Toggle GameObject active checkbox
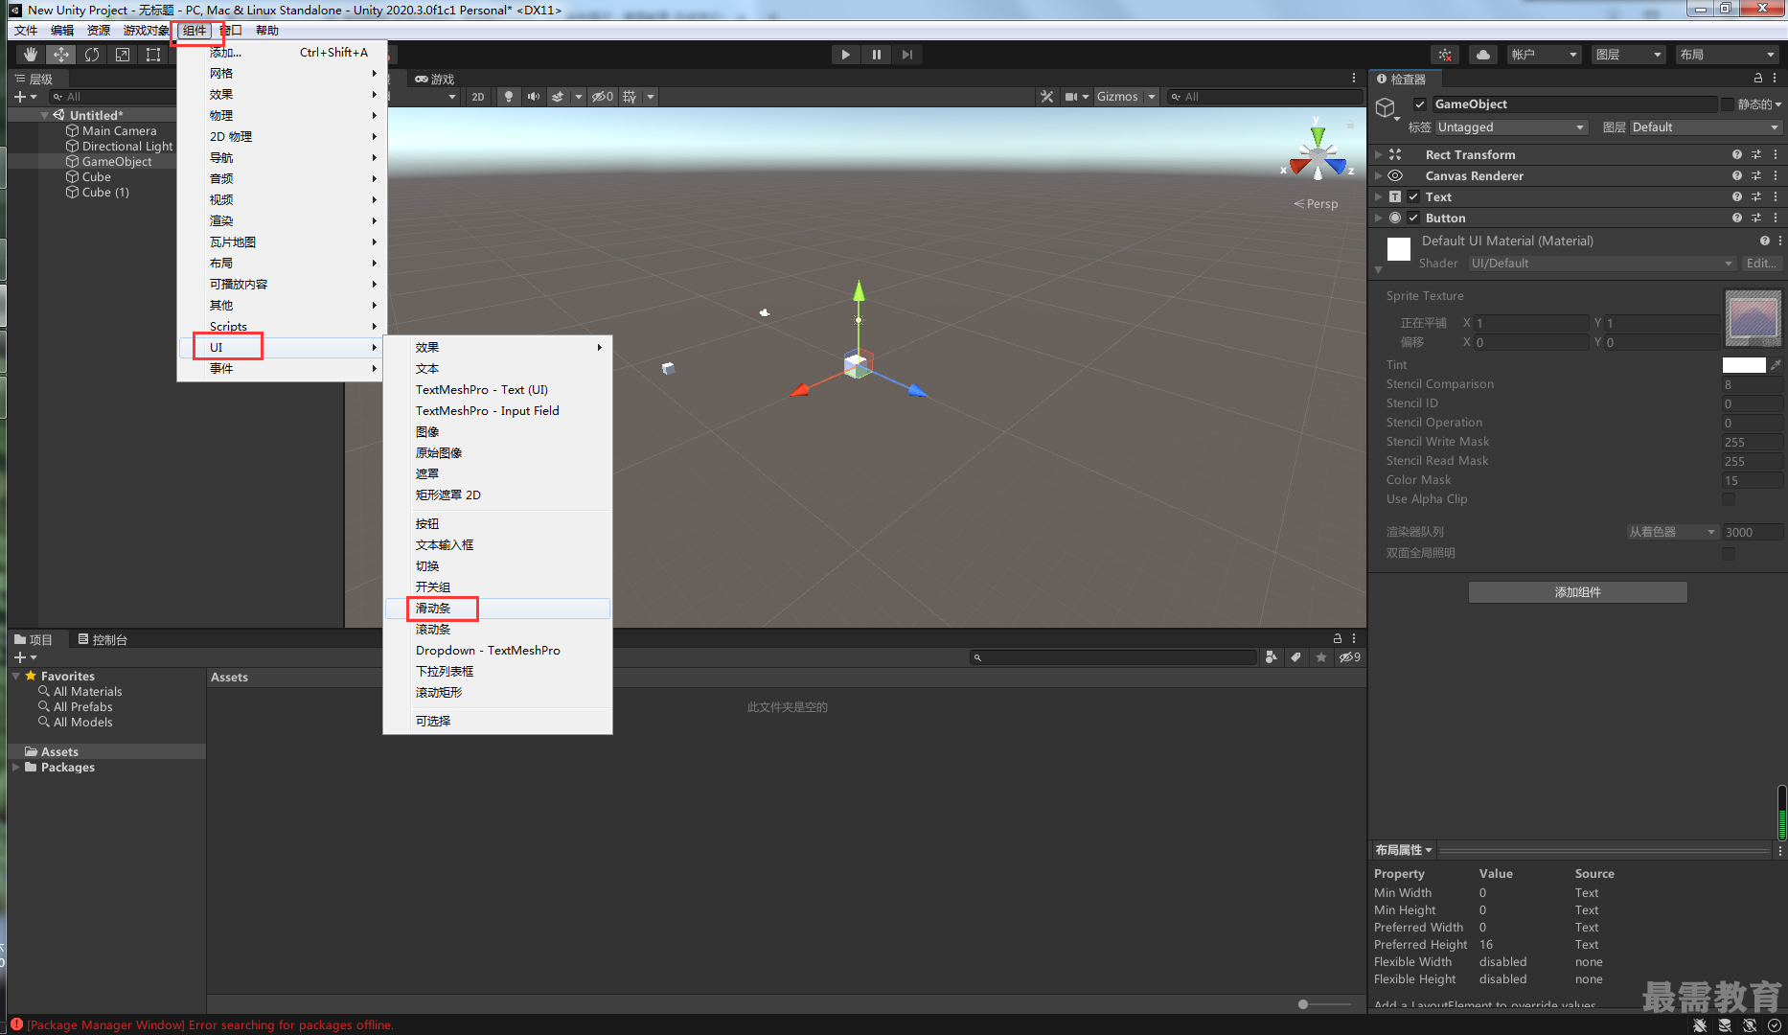This screenshot has width=1788, height=1035. (x=1420, y=104)
